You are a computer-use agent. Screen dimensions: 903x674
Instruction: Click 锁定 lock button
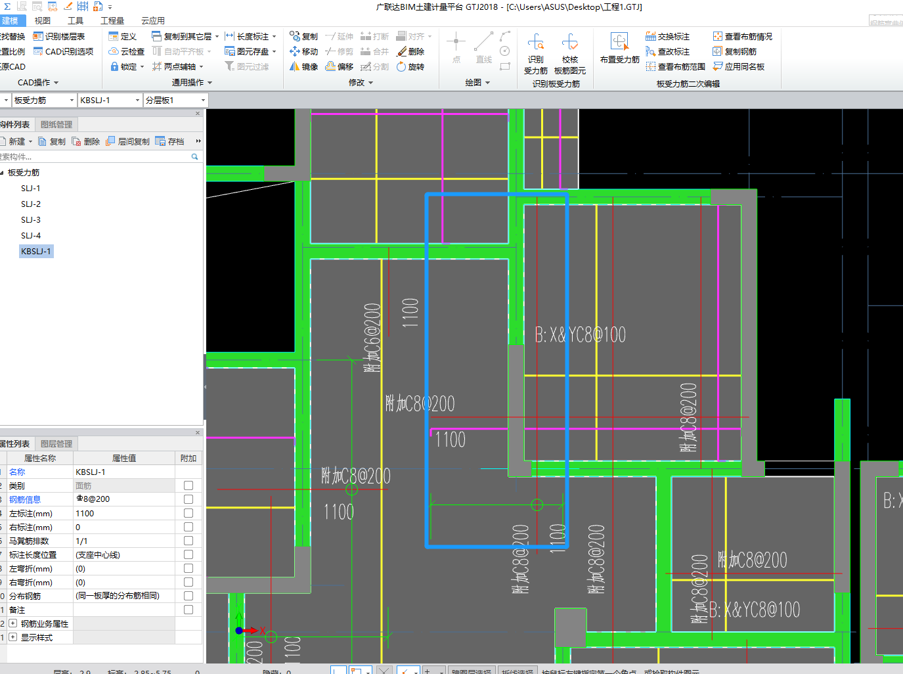(x=127, y=66)
